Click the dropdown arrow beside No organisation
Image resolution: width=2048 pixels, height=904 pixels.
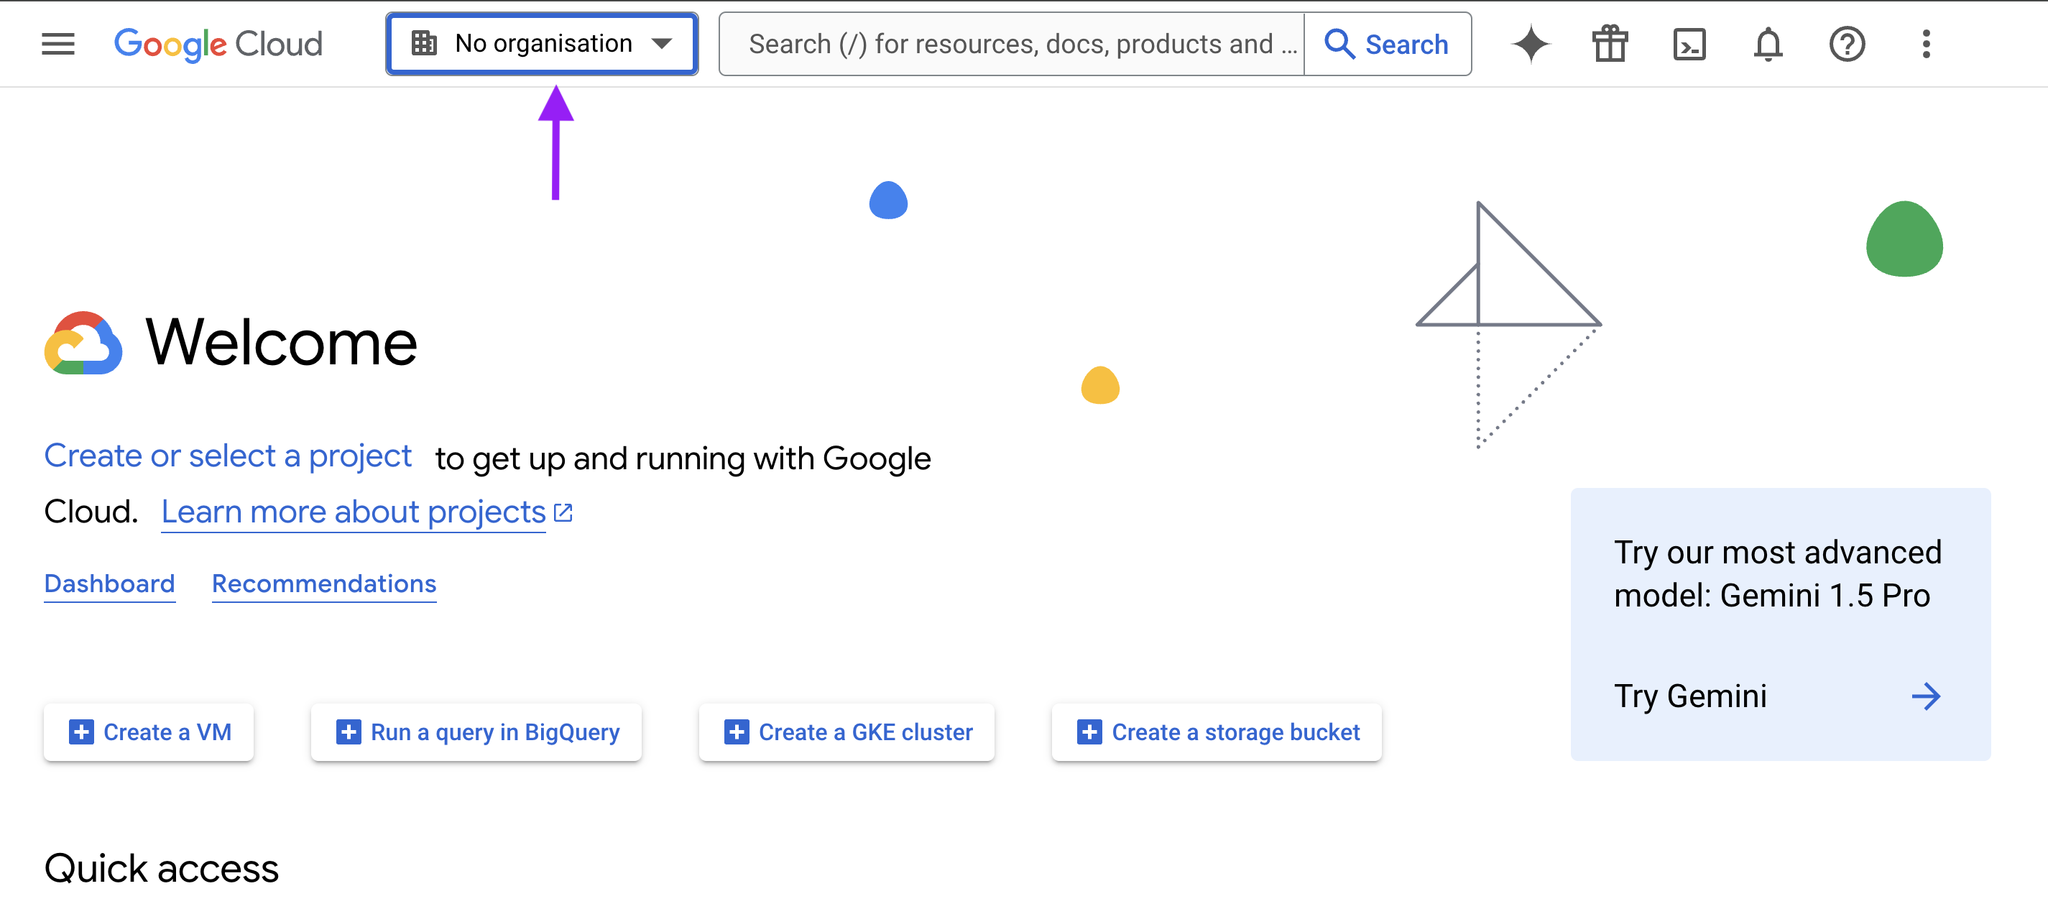[661, 44]
